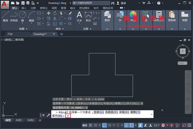The image size is (193, 129).
Task: Activate the Stretch tool
Action: pyautogui.click(x=49, y=24)
